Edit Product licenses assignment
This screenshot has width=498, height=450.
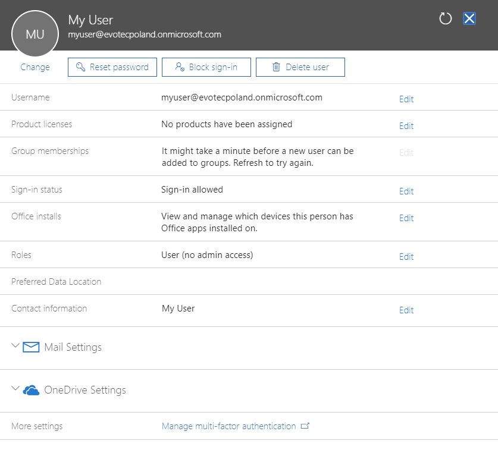[x=406, y=126]
